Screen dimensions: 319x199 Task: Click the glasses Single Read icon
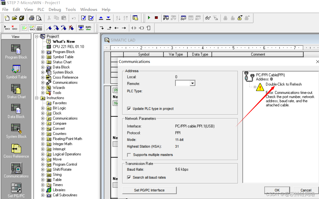point(208,18)
